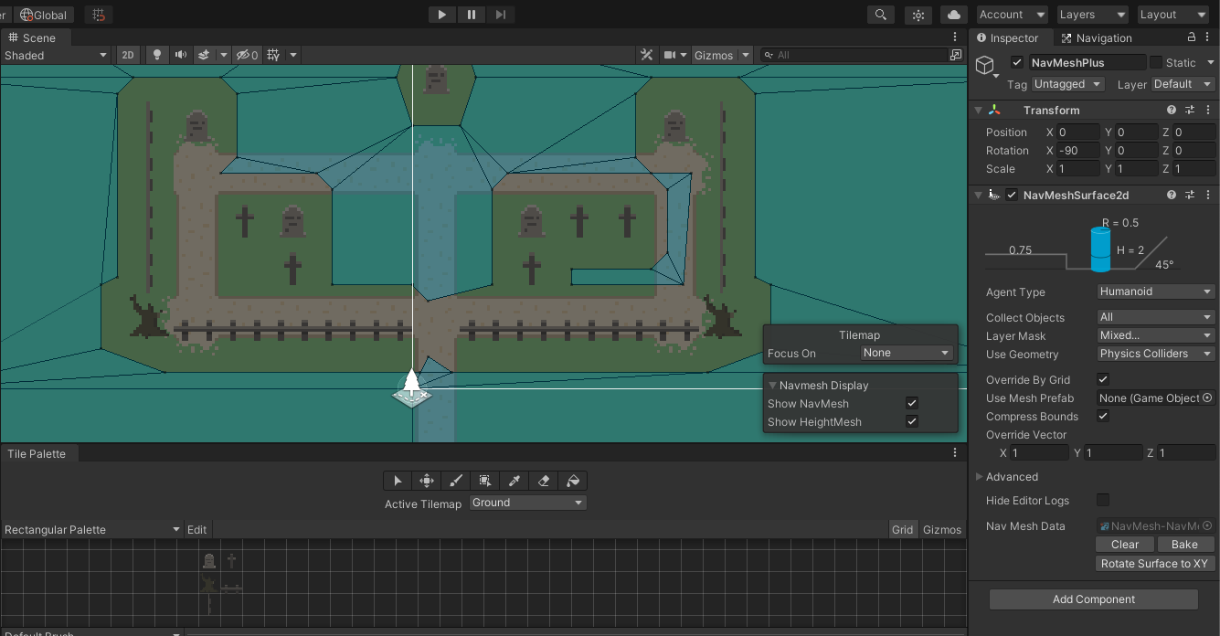
Task: Disable the Compress Bounds checkbox
Action: pos(1103,416)
